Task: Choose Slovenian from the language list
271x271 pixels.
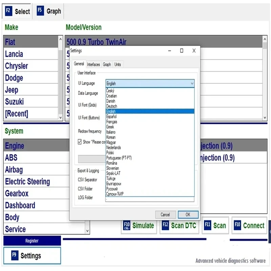Action: (150, 168)
